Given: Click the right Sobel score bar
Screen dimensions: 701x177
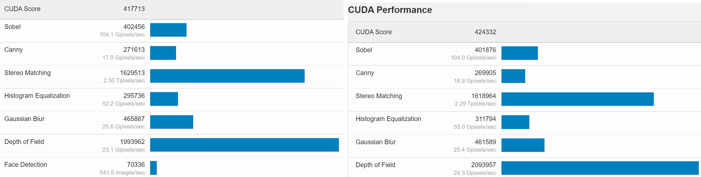Looking at the screenshot, I should click(x=520, y=53).
